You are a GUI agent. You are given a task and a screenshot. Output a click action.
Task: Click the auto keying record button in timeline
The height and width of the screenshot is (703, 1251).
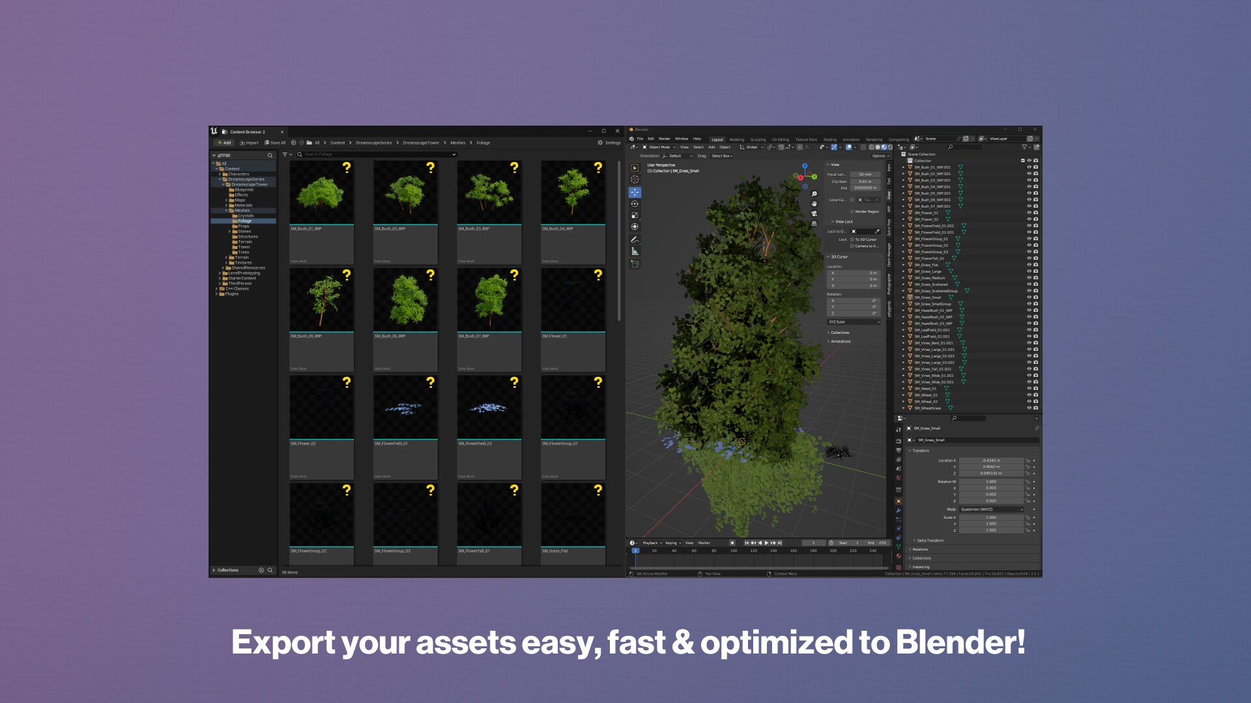[x=732, y=543]
